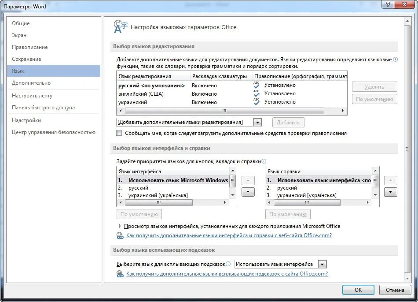Select украинский [українська] in help language list
The height and width of the screenshot is (302, 418).
click(319, 195)
